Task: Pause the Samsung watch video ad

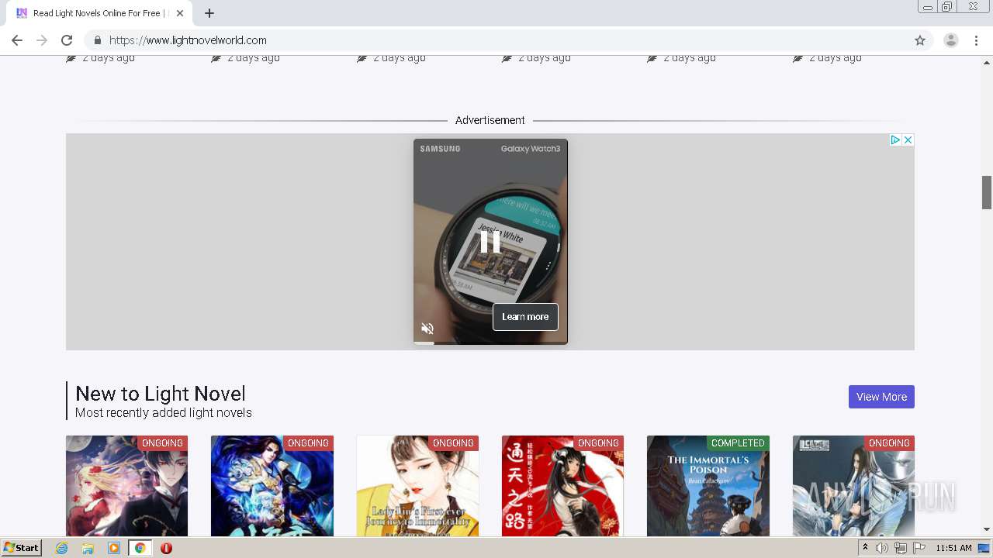Action: [x=490, y=242]
